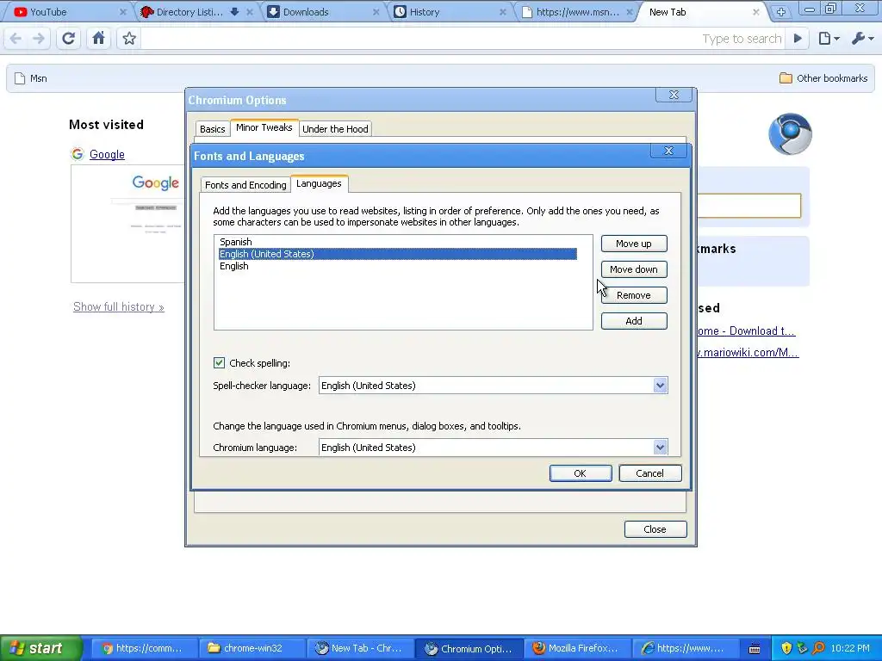Click the system clock 10:22 PM
Image resolution: width=882 pixels, height=661 pixels.
pos(850,648)
